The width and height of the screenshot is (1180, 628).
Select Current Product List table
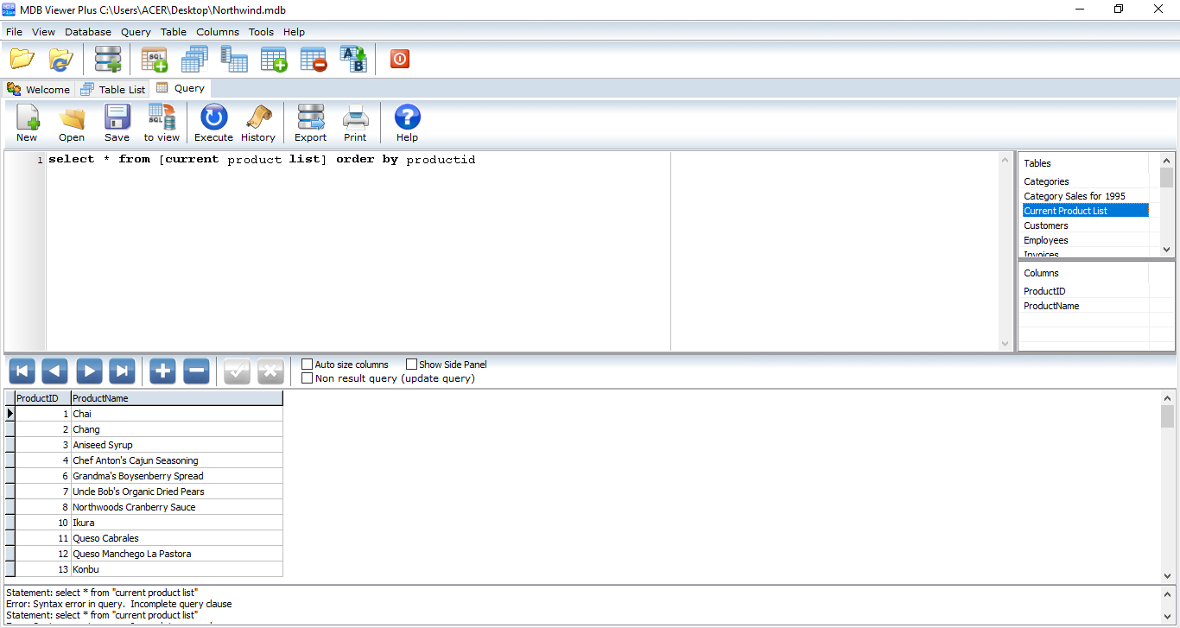point(1085,211)
